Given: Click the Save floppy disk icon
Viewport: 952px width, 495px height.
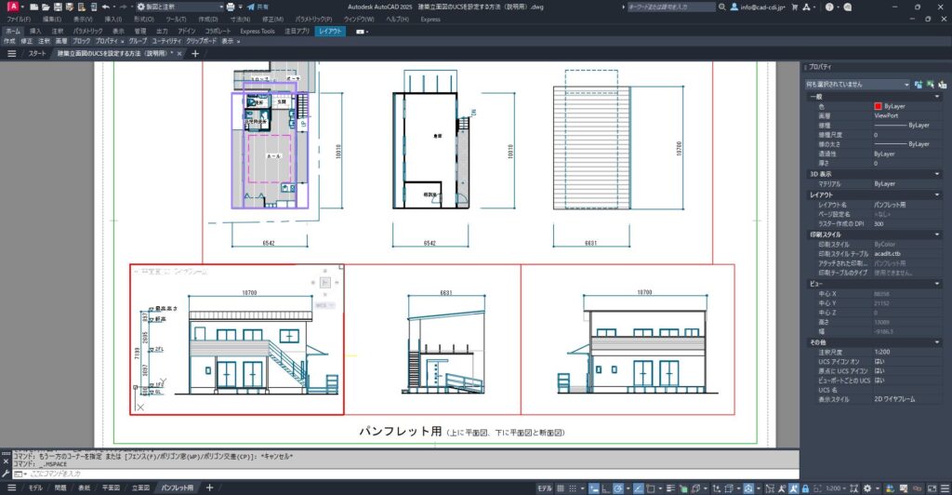Looking at the screenshot, I should click(x=58, y=7).
